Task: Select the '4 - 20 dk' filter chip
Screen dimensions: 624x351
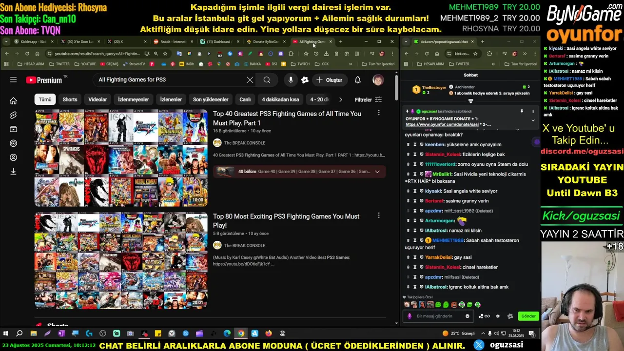Action: coord(319,99)
